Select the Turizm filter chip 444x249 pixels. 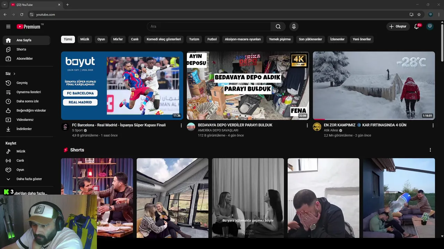pyautogui.click(x=194, y=39)
